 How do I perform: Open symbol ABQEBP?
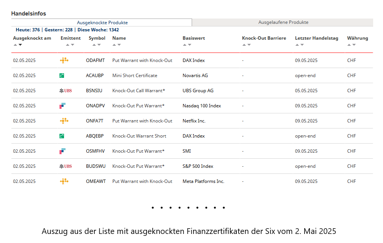(x=95, y=136)
